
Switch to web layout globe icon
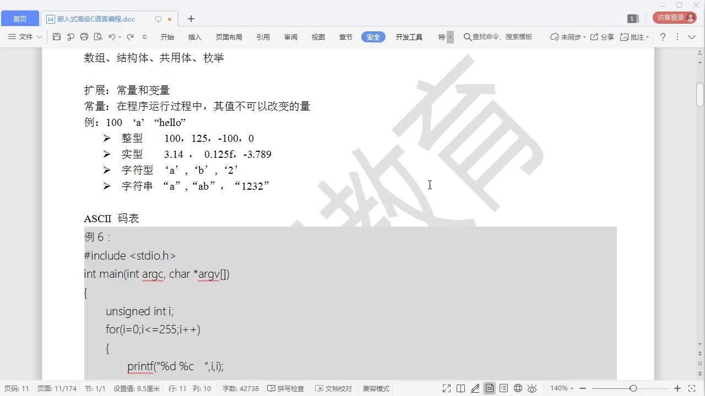coord(518,388)
